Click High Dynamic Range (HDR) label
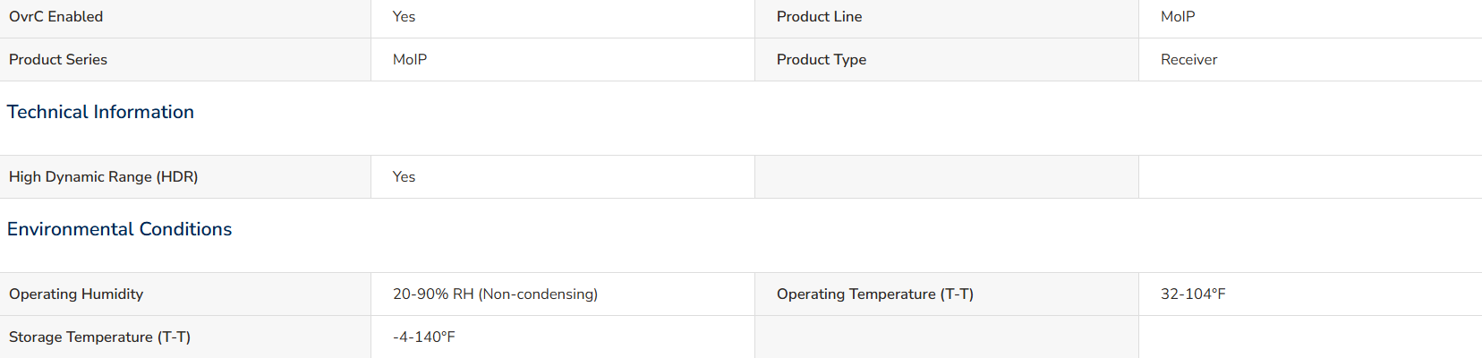Screen dimensions: 1482x358 104,176
